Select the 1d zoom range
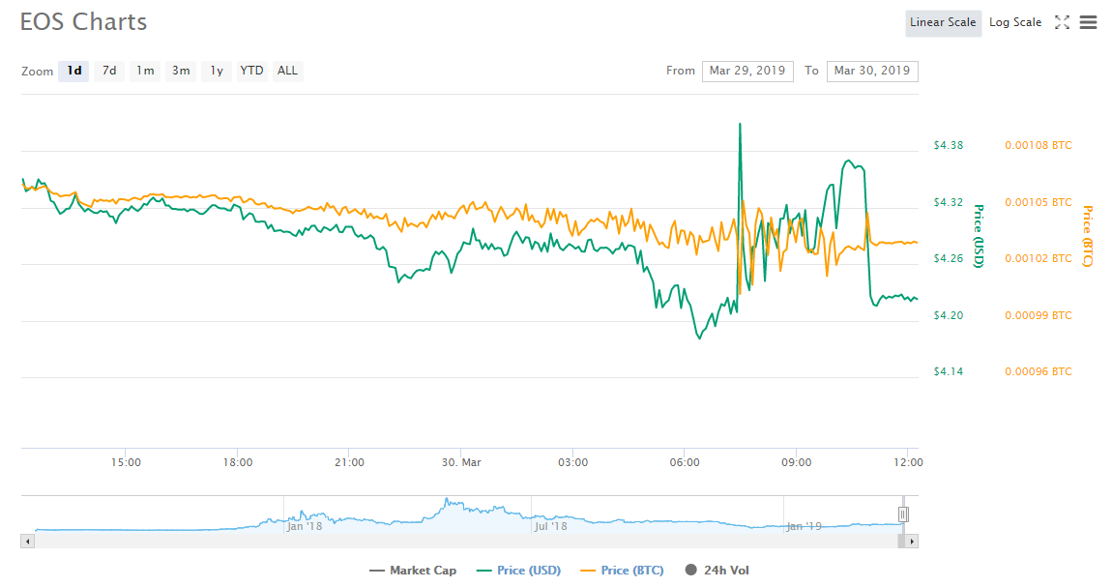Screen dimensions: 1112x587 tap(73, 71)
